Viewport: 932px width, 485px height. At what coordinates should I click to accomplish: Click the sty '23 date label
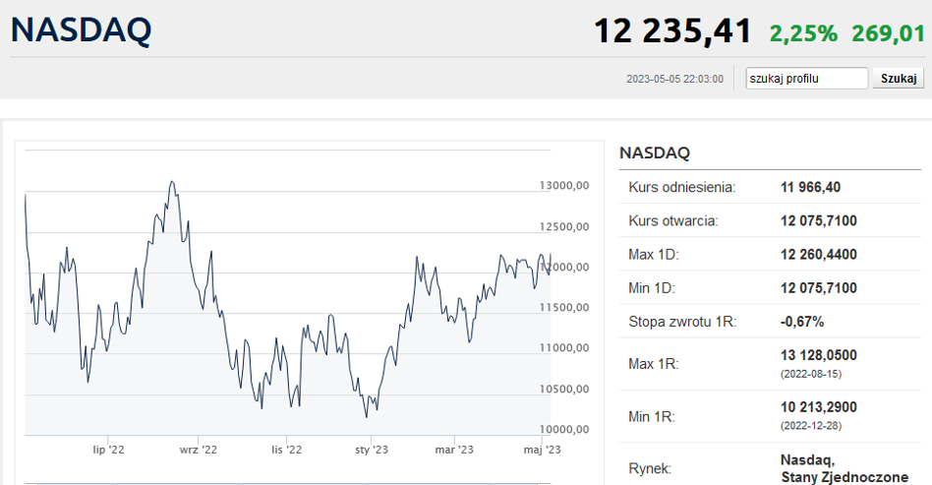[x=372, y=450]
